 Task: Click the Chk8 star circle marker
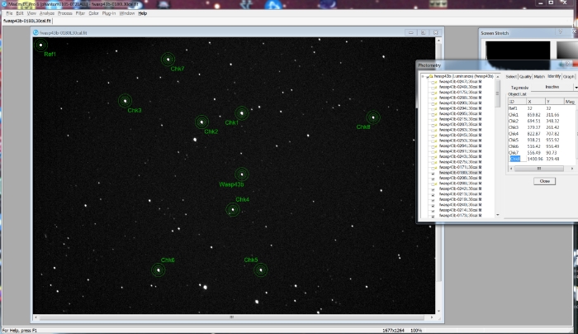pyautogui.click(x=372, y=117)
